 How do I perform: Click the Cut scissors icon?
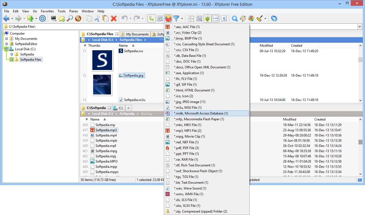[x=97, y=18]
